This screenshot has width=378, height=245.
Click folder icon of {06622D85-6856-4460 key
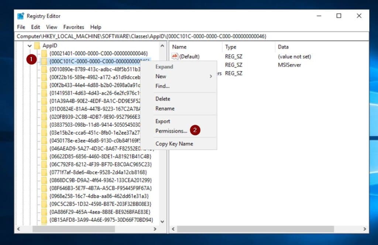coord(44,157)
